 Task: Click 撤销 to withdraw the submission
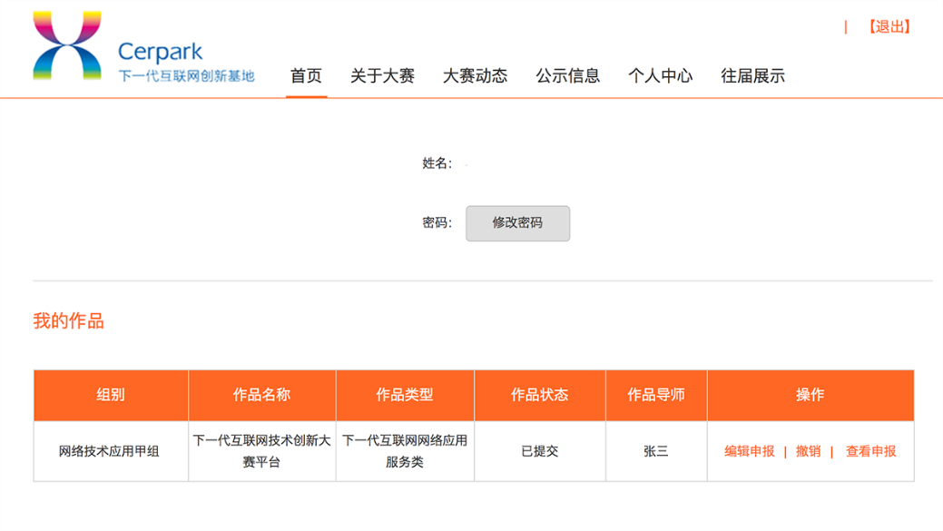[x=808, y=451]
